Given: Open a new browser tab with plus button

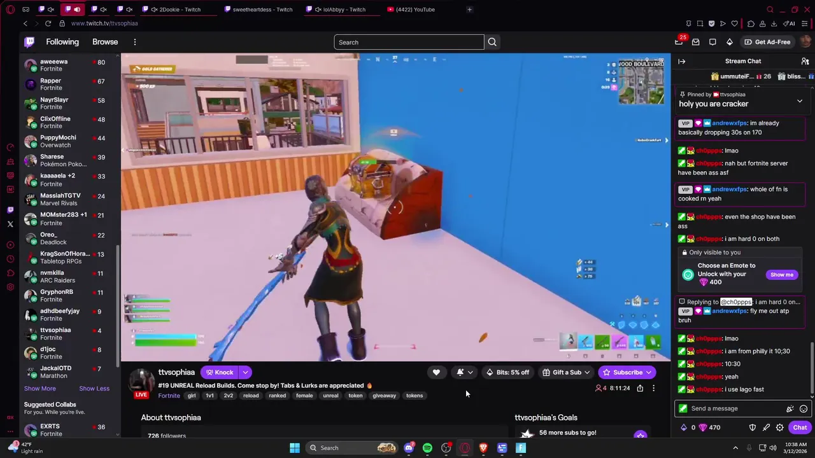Looking at the screenshot, I should [469, 10].
